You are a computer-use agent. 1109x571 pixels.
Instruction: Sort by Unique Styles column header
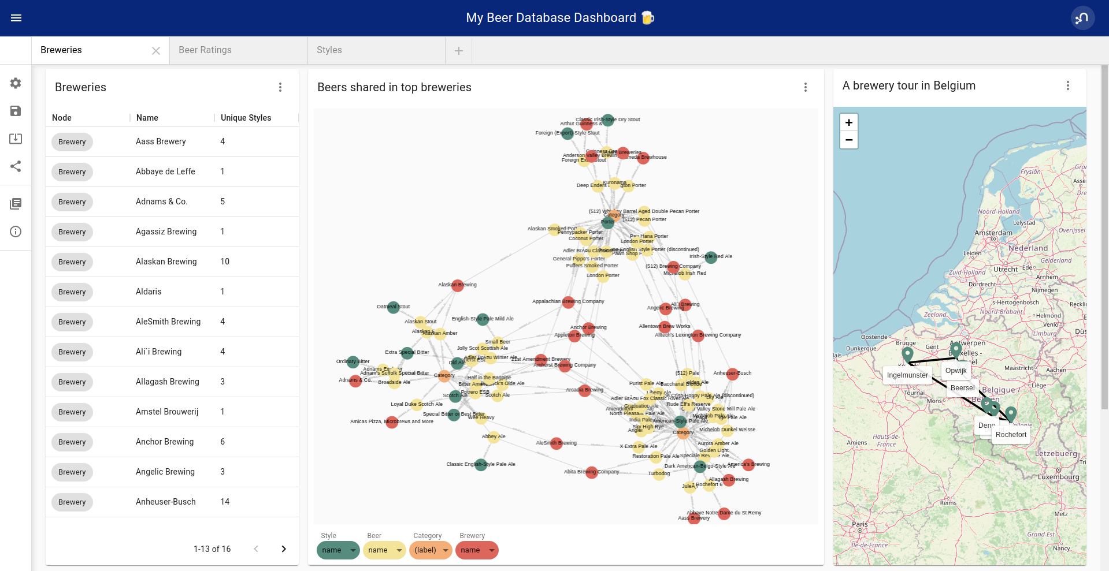coord(246,118)
